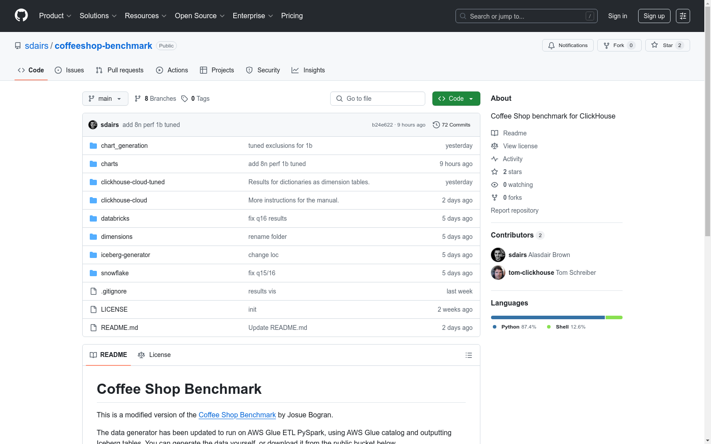Expand the Open Source menu
Viewport: 711px width, 444px height.
point(200,16)
